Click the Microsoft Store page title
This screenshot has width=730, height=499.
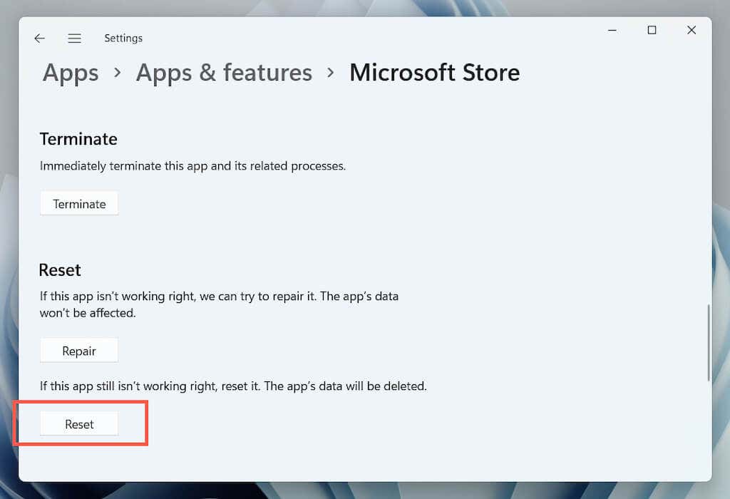point(435,73)
